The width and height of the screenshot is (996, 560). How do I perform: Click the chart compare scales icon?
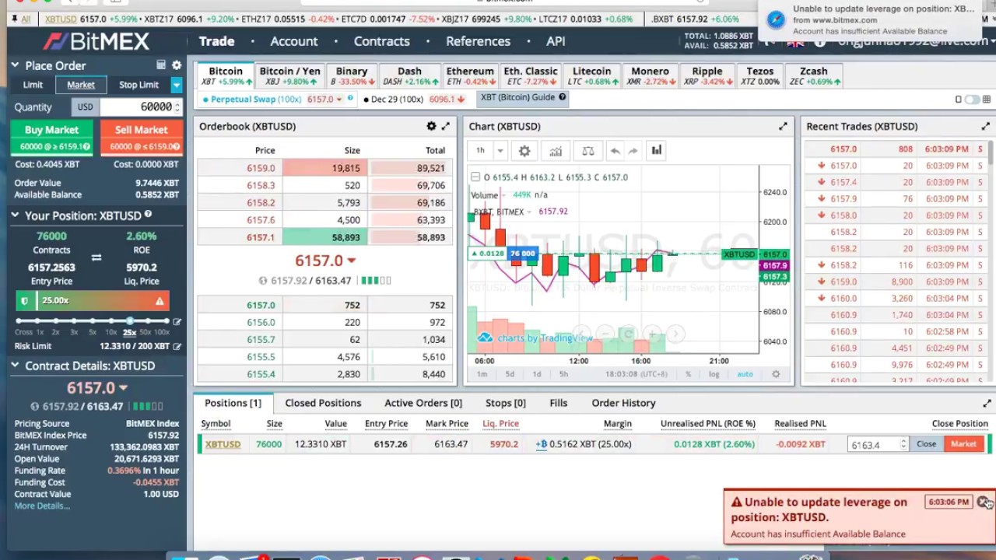(587, 151)
